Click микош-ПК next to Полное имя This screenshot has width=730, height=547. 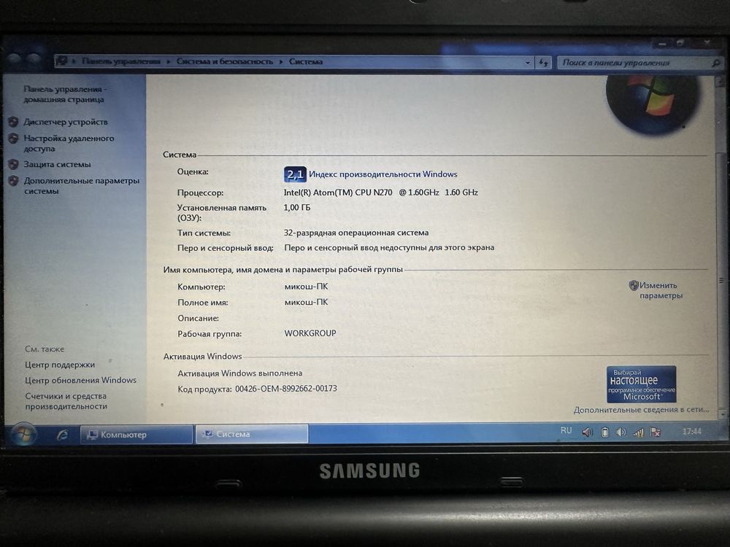(x=306, y=303)
